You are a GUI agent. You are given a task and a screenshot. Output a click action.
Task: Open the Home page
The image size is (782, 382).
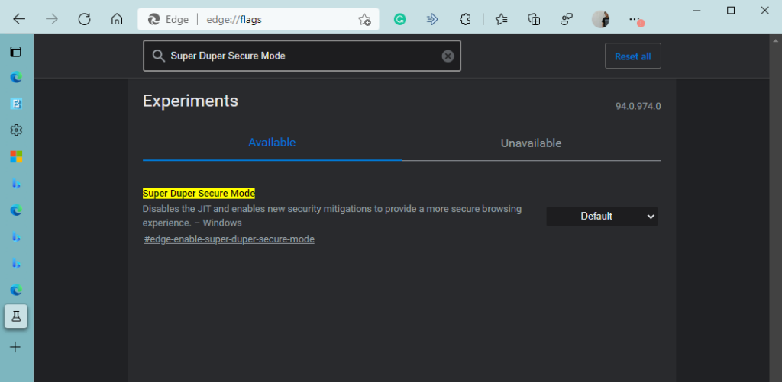[x=117, y=19]
